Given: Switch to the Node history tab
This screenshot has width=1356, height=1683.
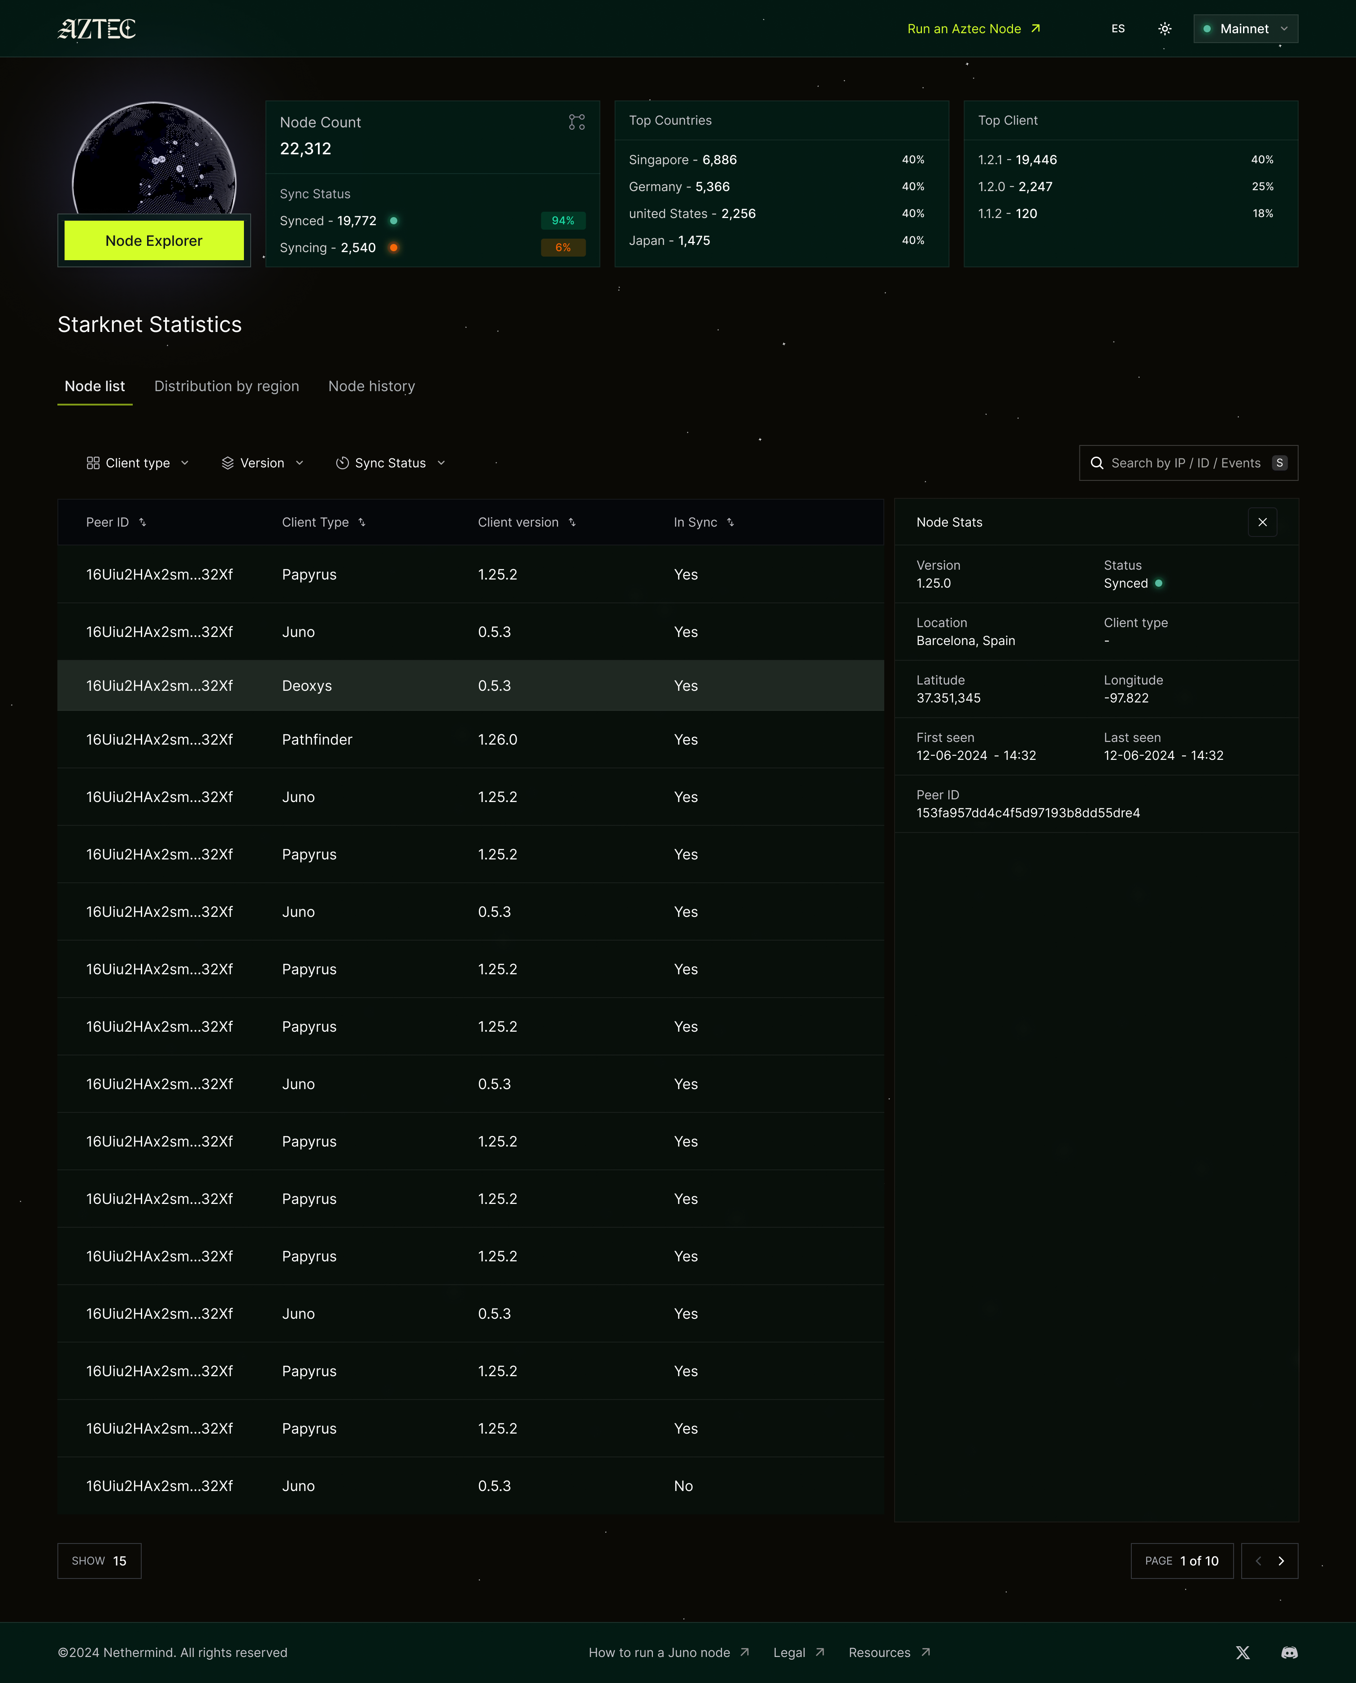Looking at the screenshot, I should [372, 386].
